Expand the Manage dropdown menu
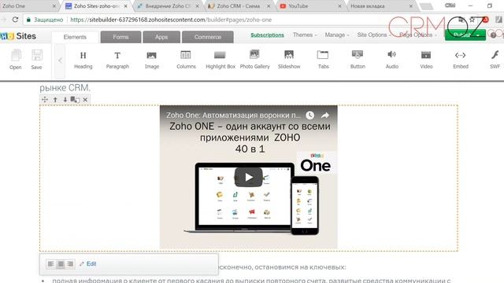 337,35
